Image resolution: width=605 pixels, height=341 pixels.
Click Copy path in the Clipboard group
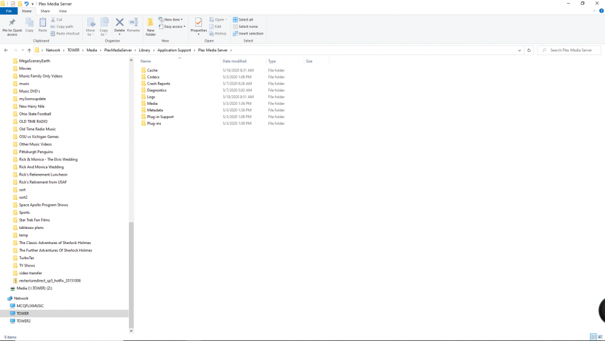coord(62,27)
